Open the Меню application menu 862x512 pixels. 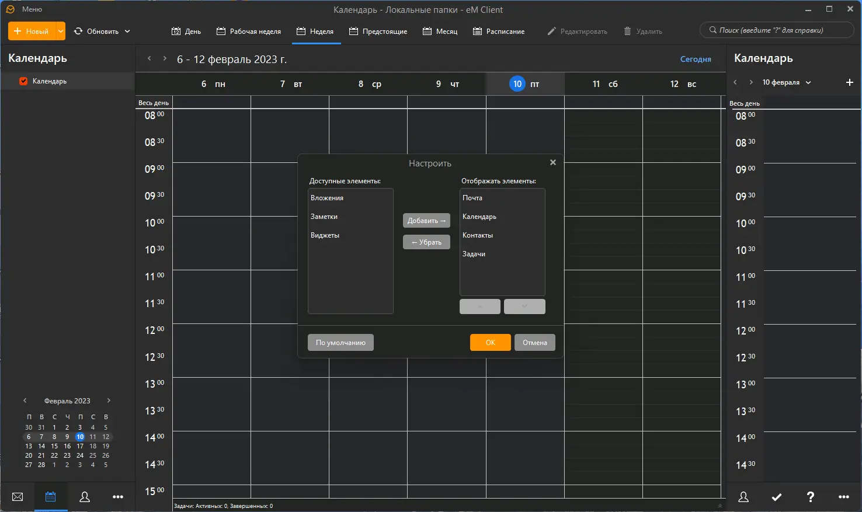(x=32, y=9)
